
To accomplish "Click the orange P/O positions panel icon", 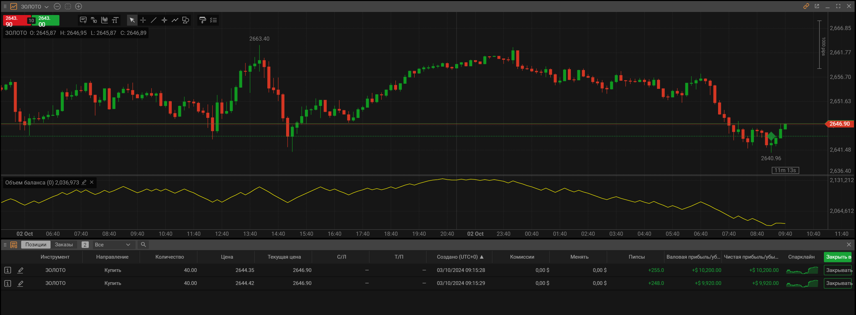I will (x=14, y=245).
